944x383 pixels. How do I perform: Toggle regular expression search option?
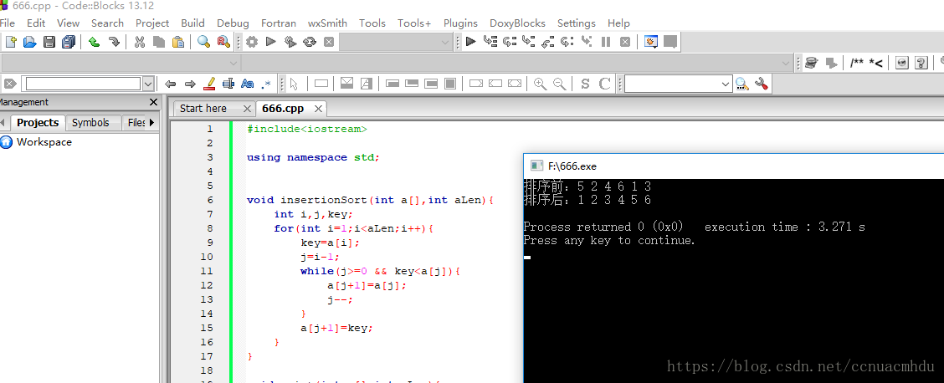coord(267,84)
